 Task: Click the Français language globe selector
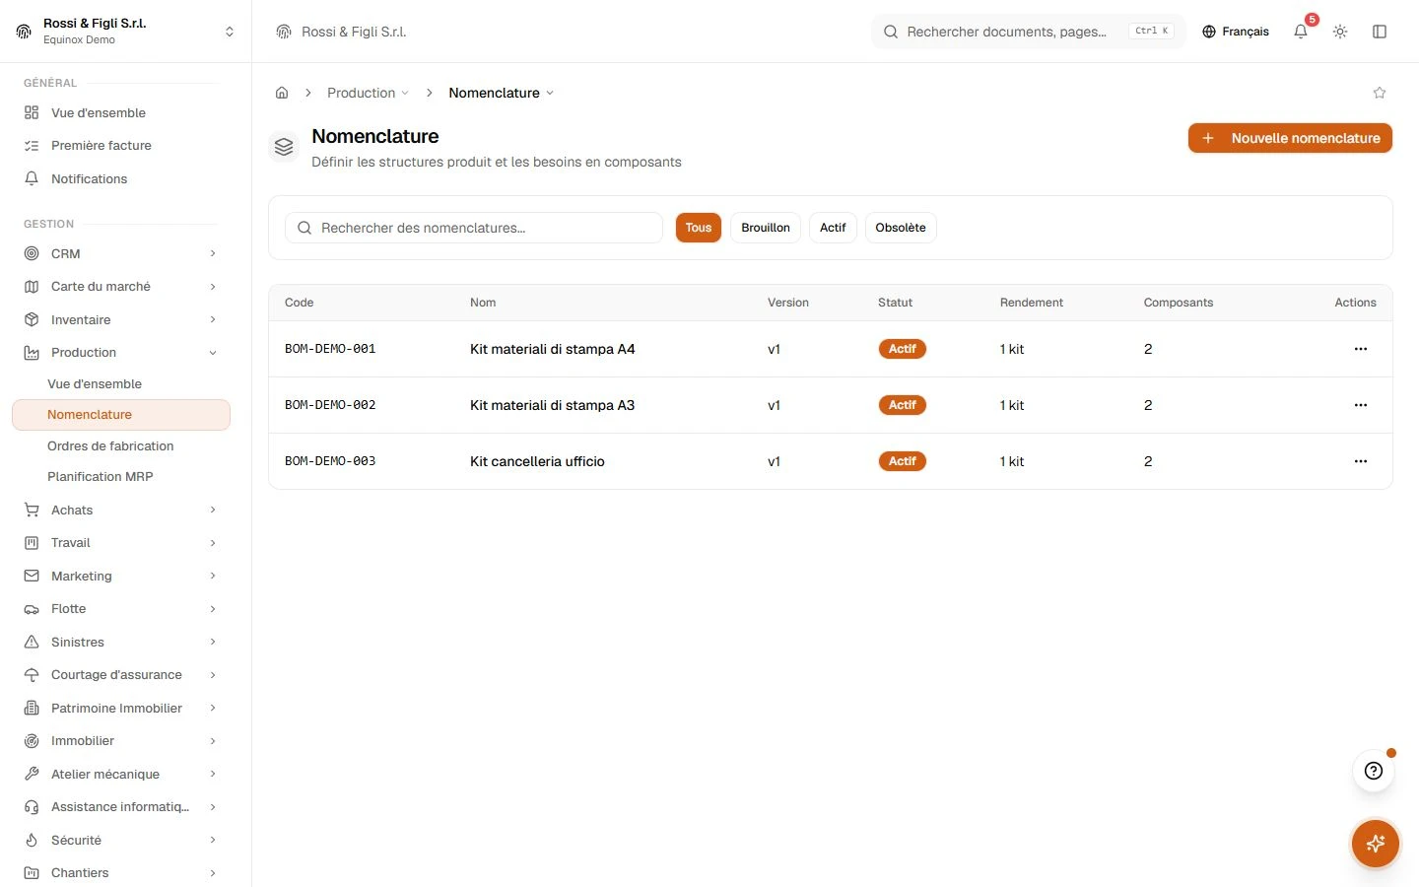1236,32
